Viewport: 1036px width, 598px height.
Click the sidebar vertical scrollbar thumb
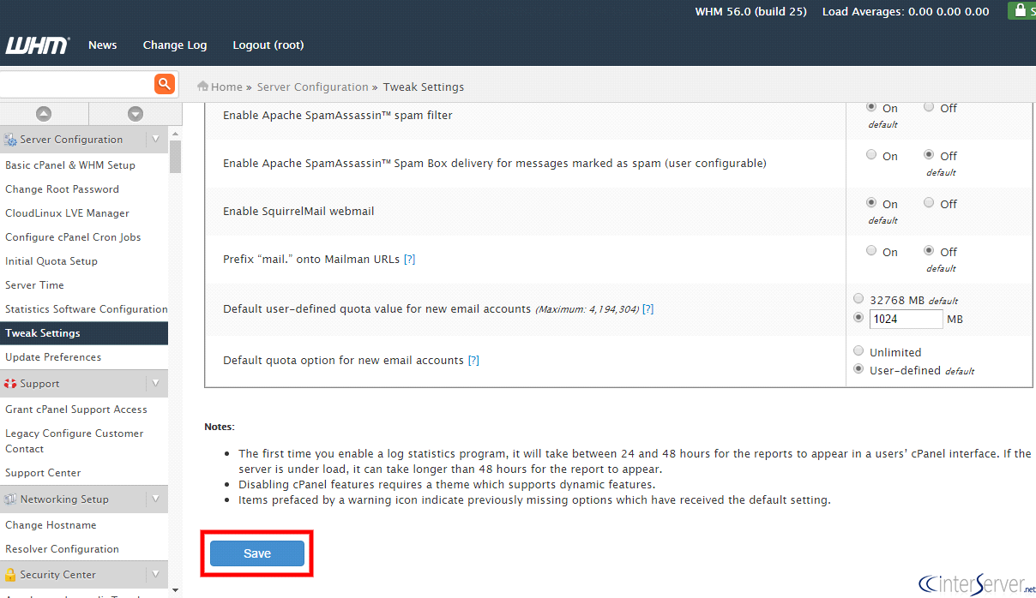(175, 157)
